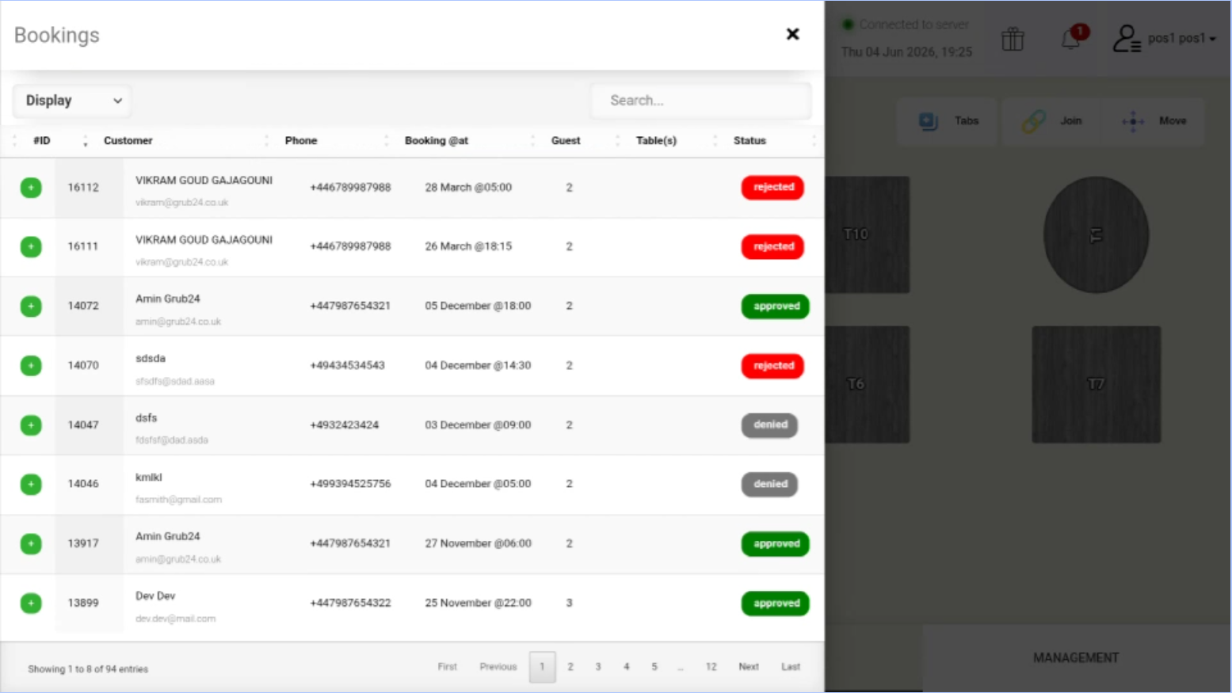
Task: Sort bookings by #ID column
Action: pyautogui.click(x=42, y=141)
